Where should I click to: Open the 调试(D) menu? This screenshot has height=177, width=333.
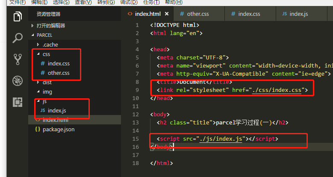pos(129,2)
